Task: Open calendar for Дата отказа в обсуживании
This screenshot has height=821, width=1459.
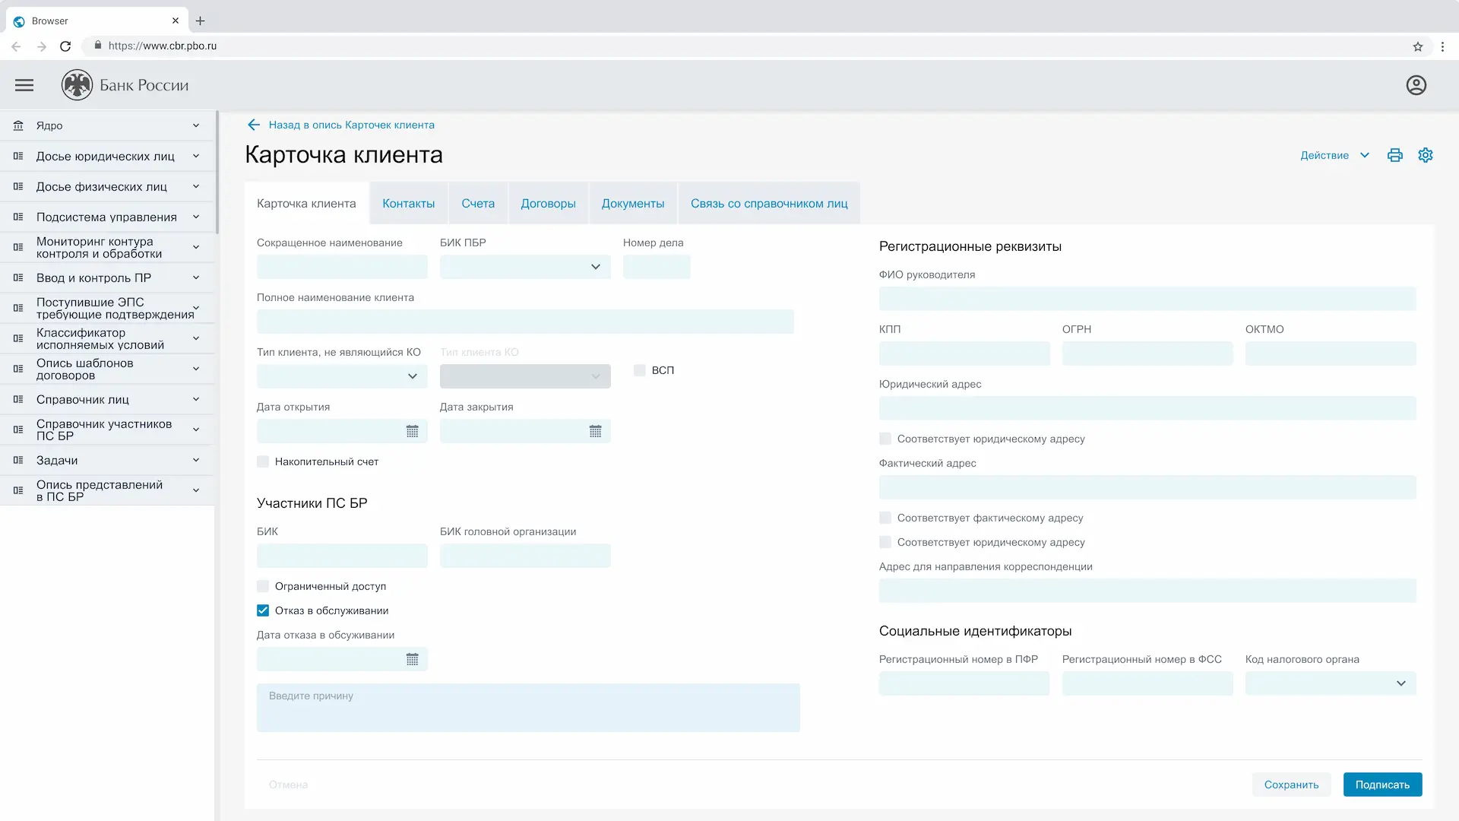Action: pyautogui.click(x=413, y=659)
